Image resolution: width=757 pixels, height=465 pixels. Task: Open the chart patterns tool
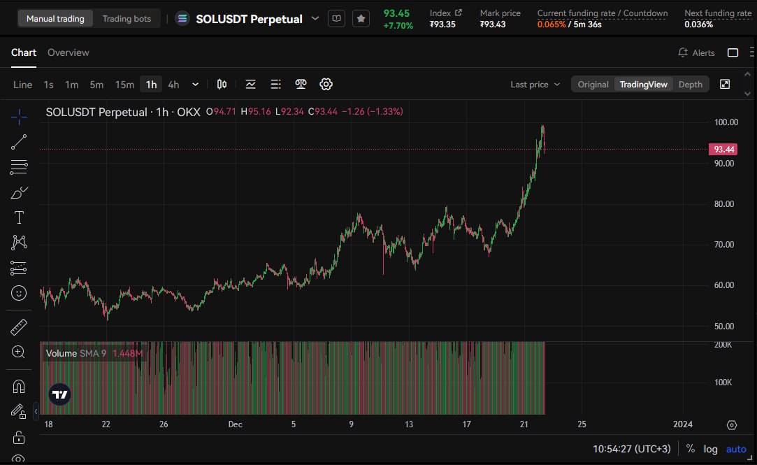click(19, 243)
